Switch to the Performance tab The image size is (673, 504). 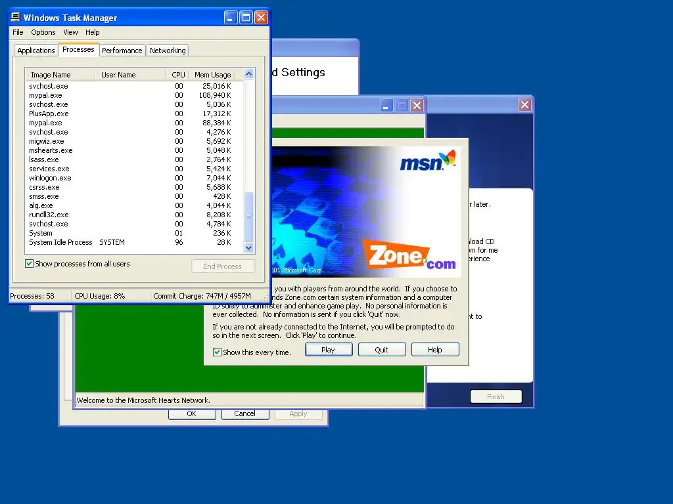click(122, 51)
